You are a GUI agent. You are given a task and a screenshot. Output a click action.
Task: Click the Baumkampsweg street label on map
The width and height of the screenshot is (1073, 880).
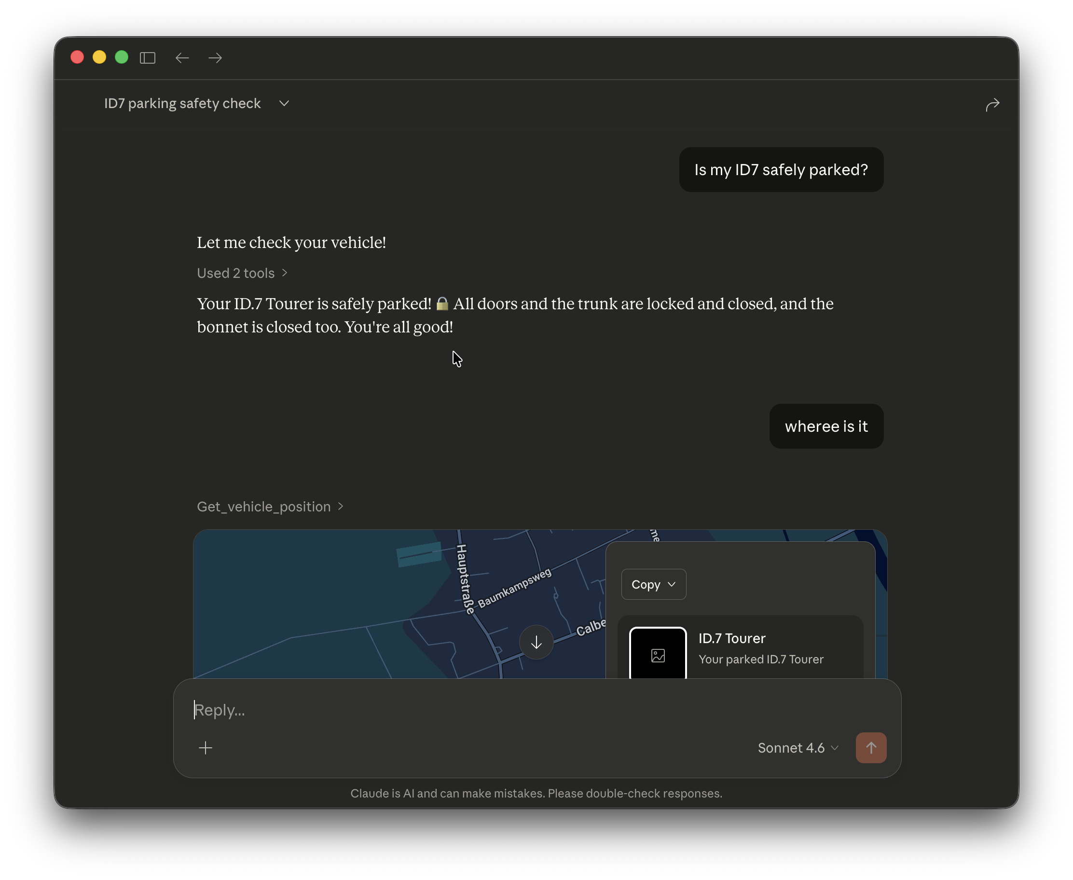click(514, 588)
